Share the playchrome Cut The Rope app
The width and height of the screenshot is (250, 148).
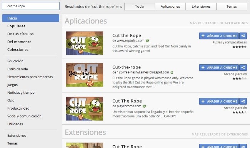(x=243, y=101)
